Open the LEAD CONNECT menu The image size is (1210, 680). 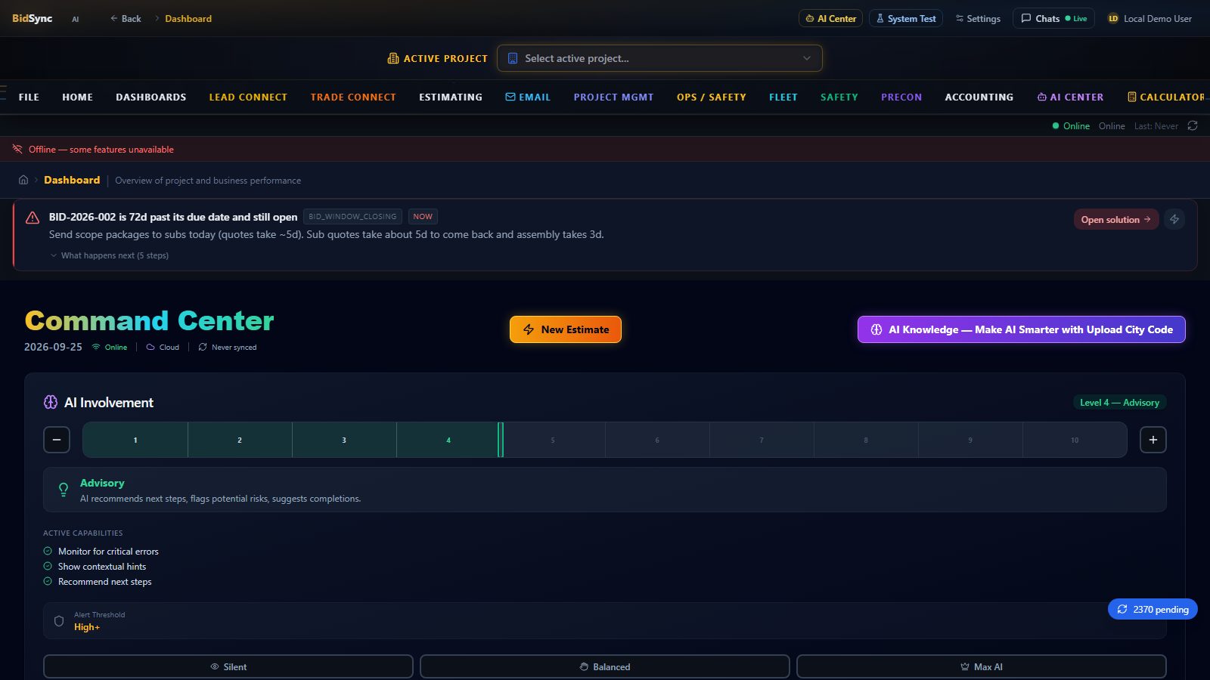(248, 97)
